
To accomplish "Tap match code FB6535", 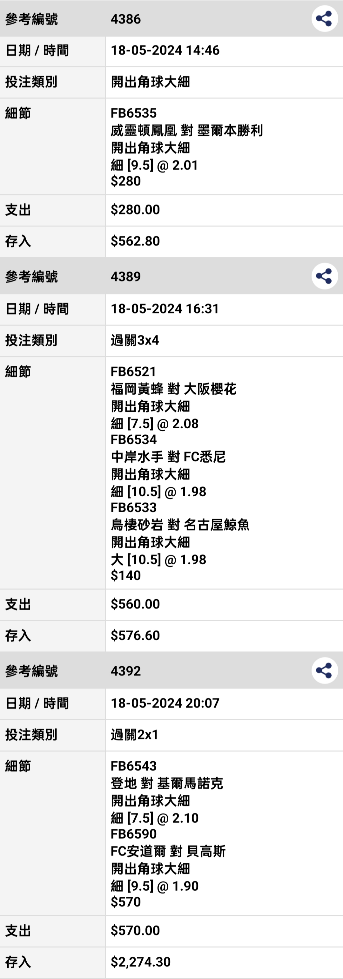I will pyautogui.click(x=134, y=113).
